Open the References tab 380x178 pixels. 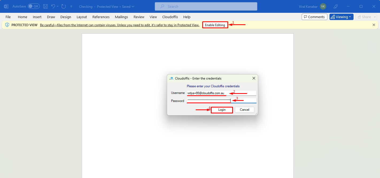tap(101, 17)
